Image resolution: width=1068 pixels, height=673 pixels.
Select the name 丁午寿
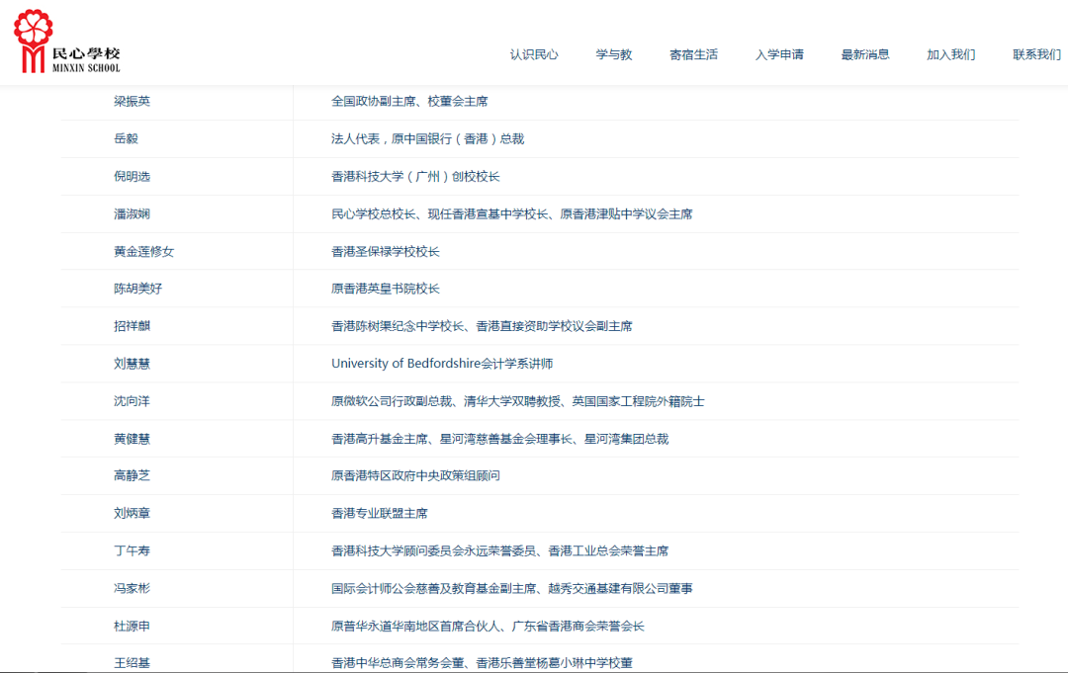(x=132, y=550)
